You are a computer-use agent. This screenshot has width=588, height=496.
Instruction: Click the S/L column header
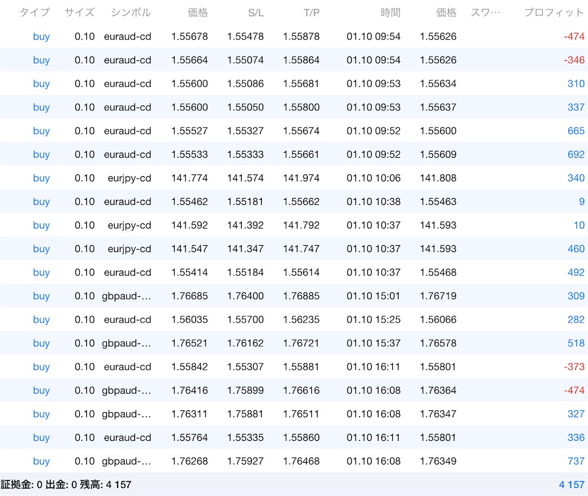[256, 13]
